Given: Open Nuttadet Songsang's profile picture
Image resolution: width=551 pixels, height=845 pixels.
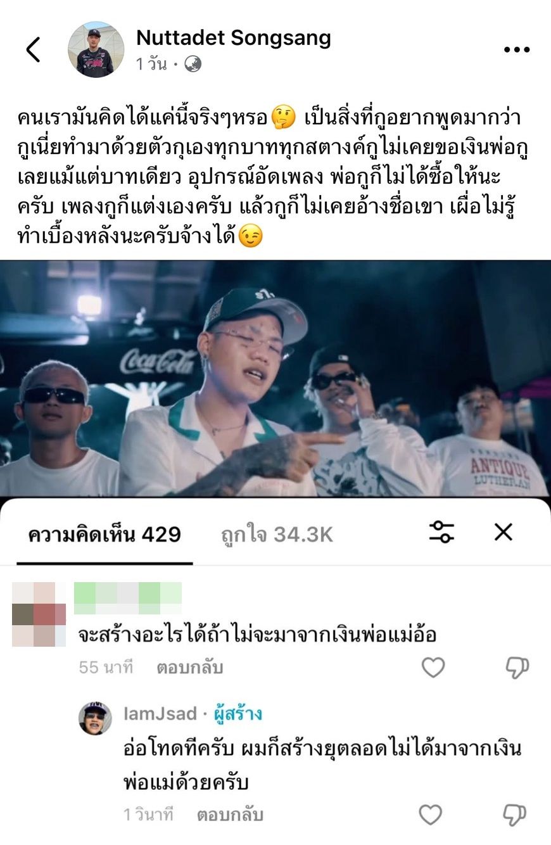Looking at the screenshot, I should click(x=96, y=49).
